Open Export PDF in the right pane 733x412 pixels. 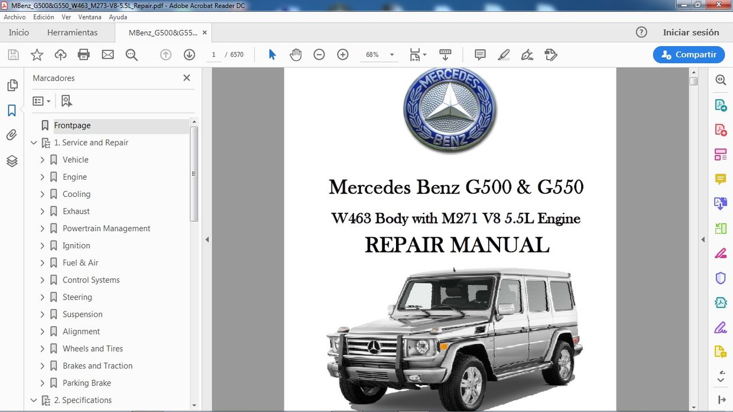721,104
